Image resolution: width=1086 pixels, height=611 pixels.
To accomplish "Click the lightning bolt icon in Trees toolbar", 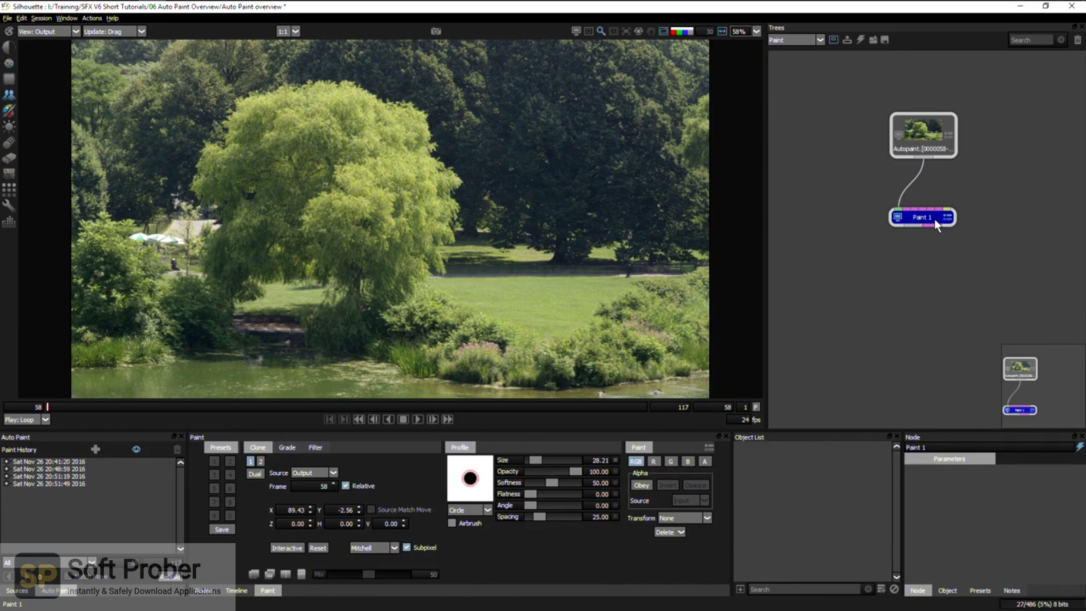I will click(860, 40).
